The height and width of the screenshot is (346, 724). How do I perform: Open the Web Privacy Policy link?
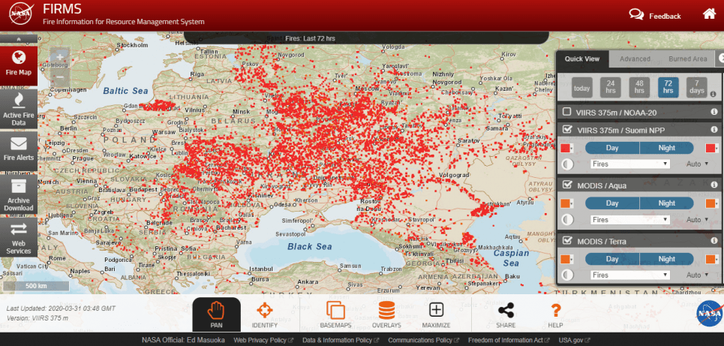click(264, 340)
